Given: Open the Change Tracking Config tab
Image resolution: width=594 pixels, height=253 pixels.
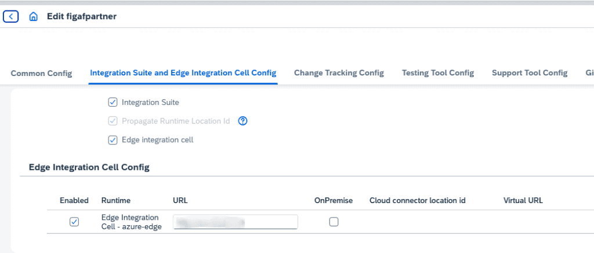Looking at the screenshot, I should (339, 73).
